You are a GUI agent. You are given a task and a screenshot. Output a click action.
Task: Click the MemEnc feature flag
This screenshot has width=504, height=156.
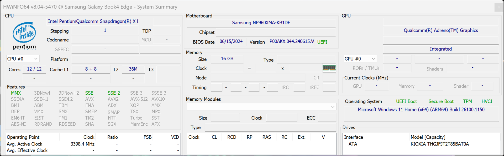(x=139, y=124)
